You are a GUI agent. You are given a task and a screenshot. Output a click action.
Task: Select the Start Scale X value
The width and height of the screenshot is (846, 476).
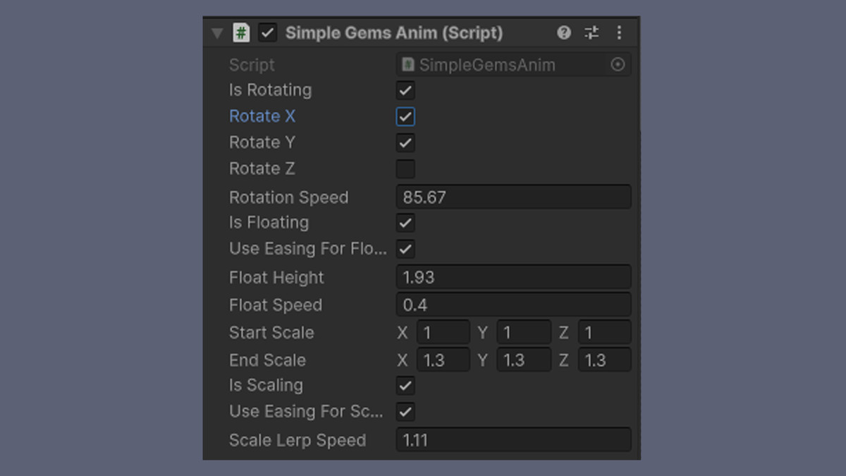point(443,331)
